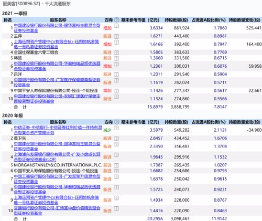Screen dimensions: 262x221
Task: Click the question-mark icon in 2021 row 3 珏朔惊帆多策略
Action: [x=116, y=42]
